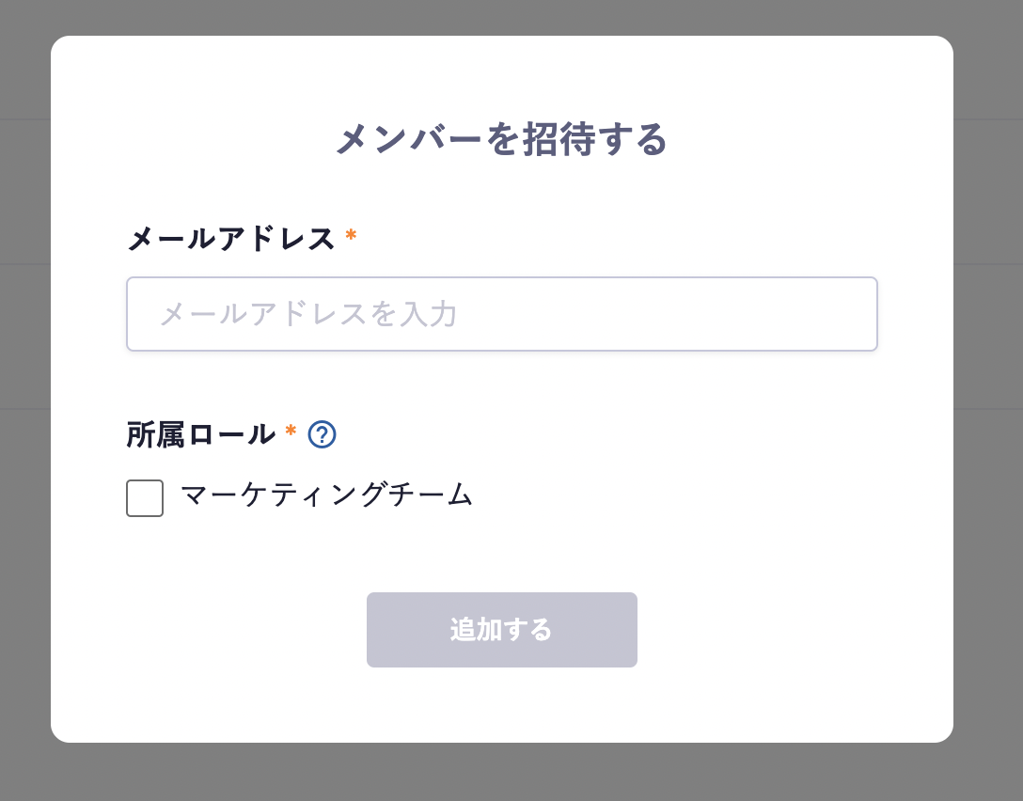Click the dimmed backdrop right of the dialog
This screenshot has height=801, width=1023.
point(989,395)
